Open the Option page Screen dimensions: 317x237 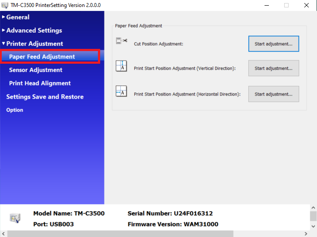click(x=14, y=110)
